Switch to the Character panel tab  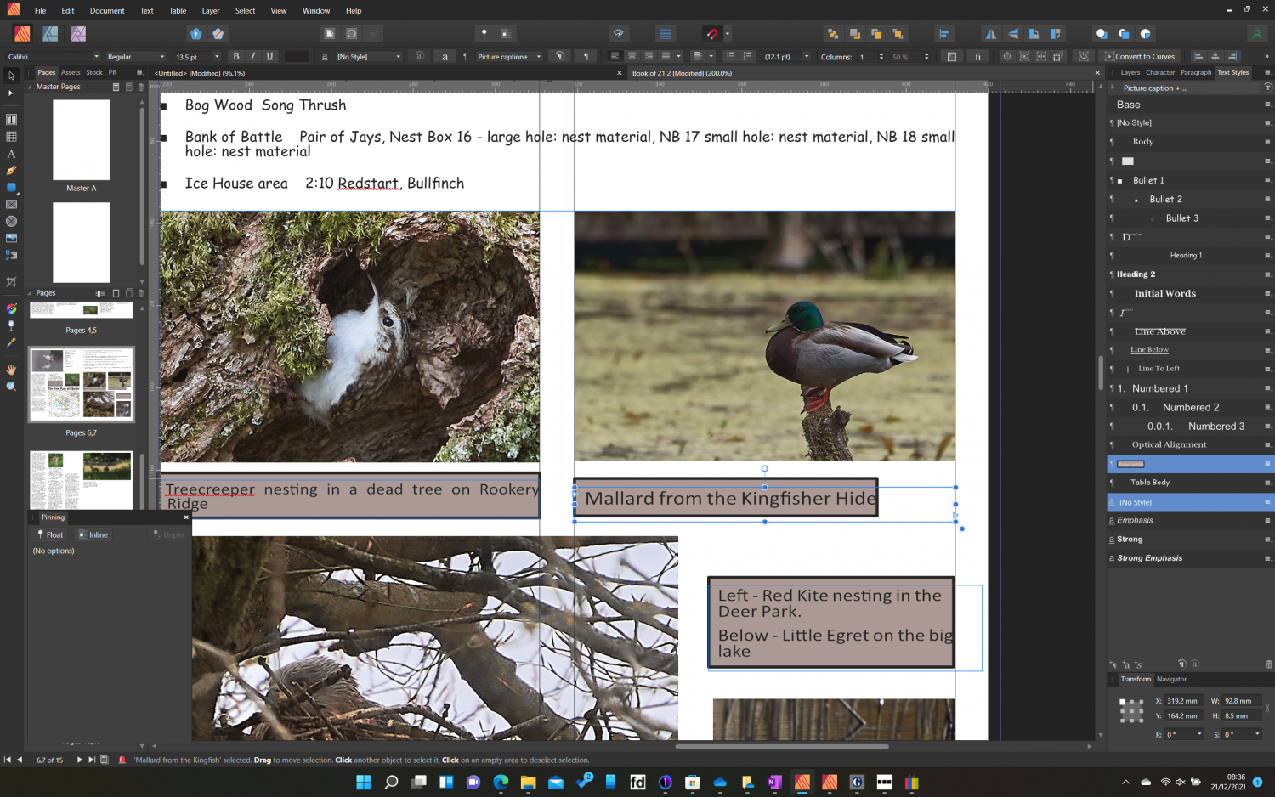(x=1160, y=72)
